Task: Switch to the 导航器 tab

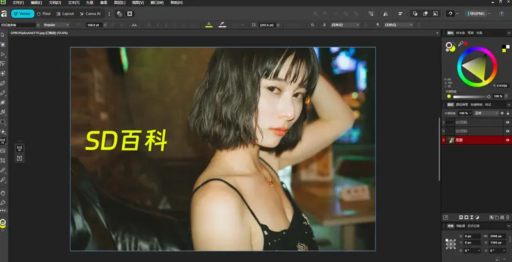Action: coord(460,225)
